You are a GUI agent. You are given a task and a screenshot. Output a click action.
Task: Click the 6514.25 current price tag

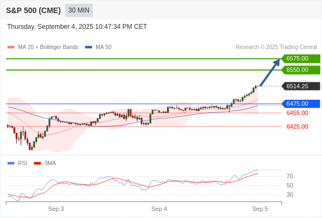301,86
